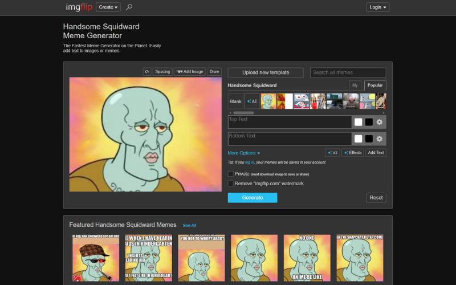Click the Generate button
This screenshot has width=456, height=285.
point(253,198)
